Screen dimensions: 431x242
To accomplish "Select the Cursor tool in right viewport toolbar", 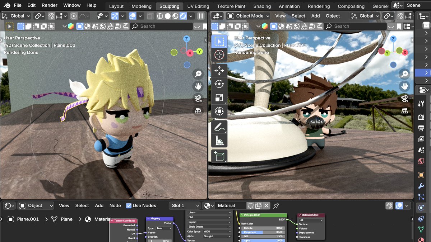I will (x=219, y=55).
